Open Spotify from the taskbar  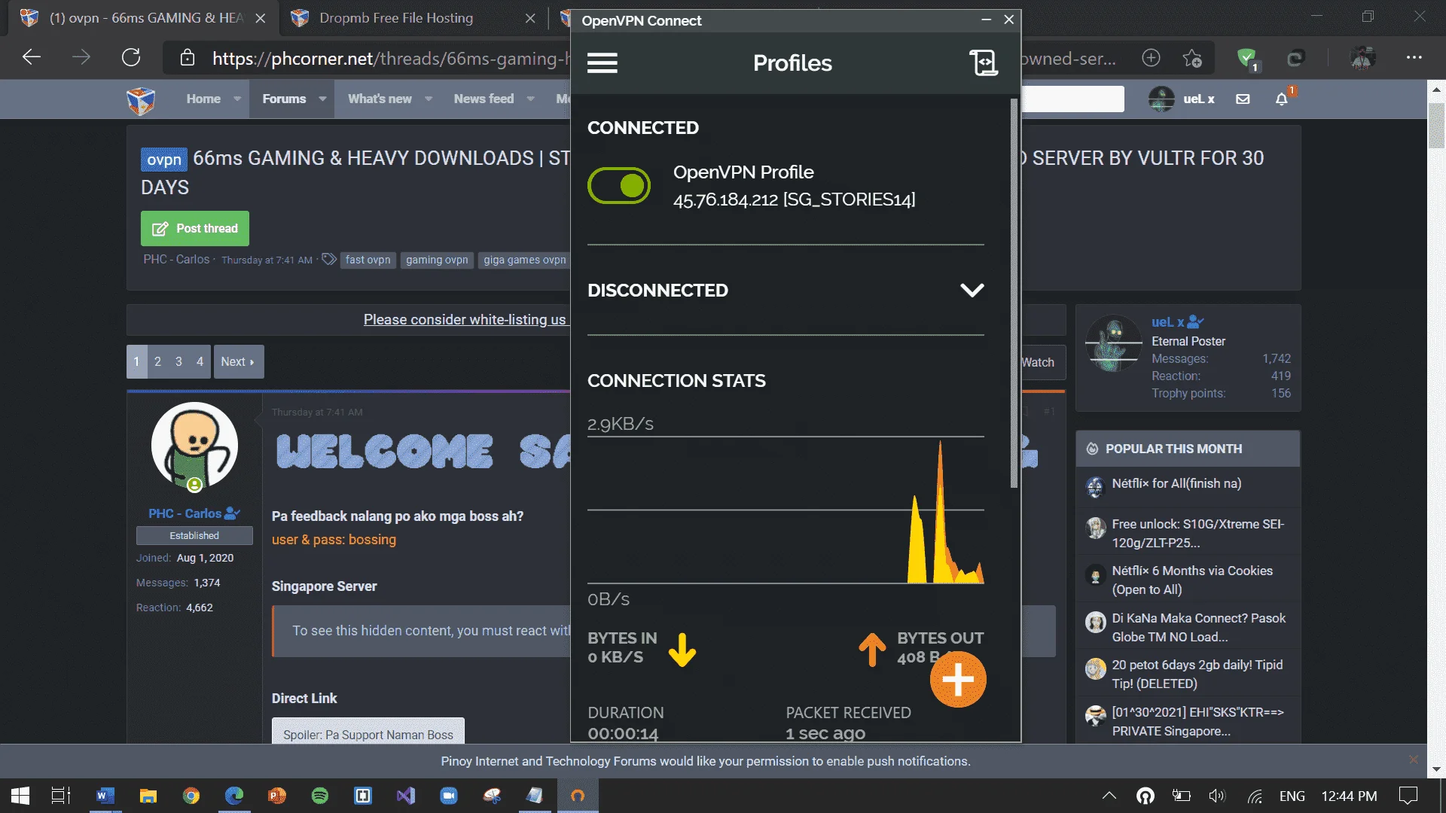(320, 796)
